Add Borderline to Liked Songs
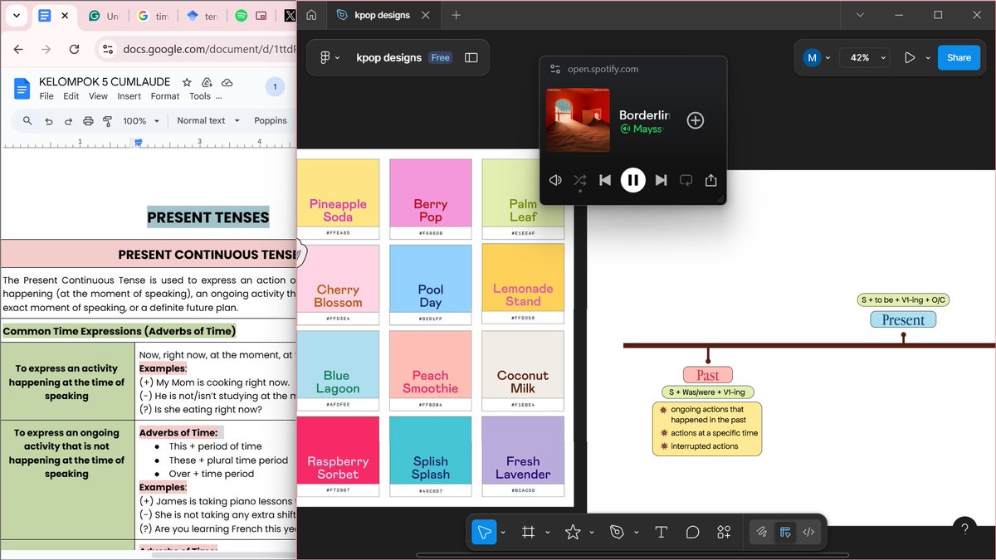Viewport: 996px width, 560px height. (696, 120)
